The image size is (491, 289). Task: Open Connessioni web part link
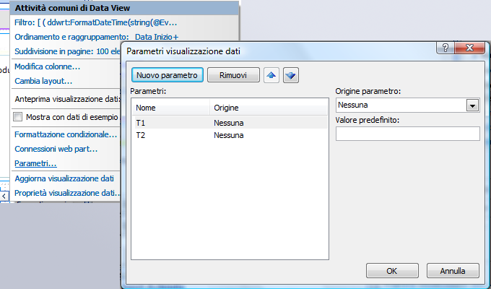pyautogui.click(x=56, y=149)
